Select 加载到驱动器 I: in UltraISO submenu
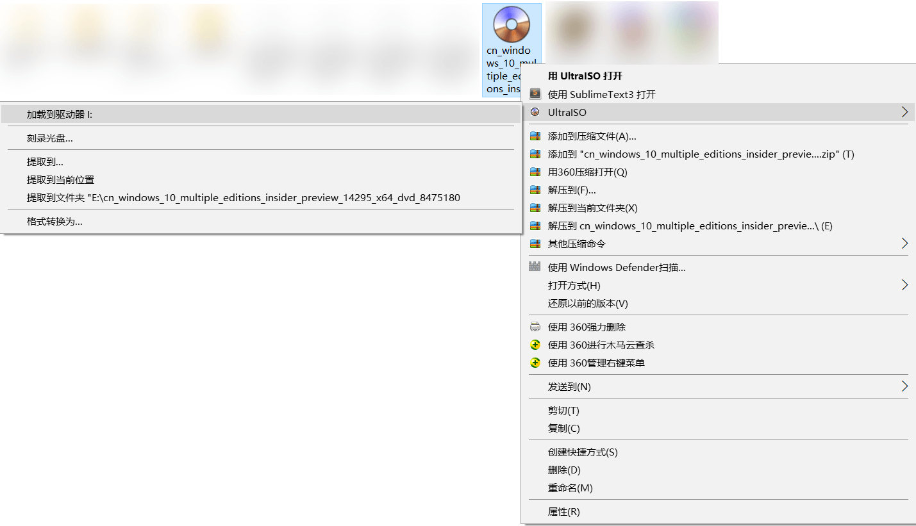 261,114
